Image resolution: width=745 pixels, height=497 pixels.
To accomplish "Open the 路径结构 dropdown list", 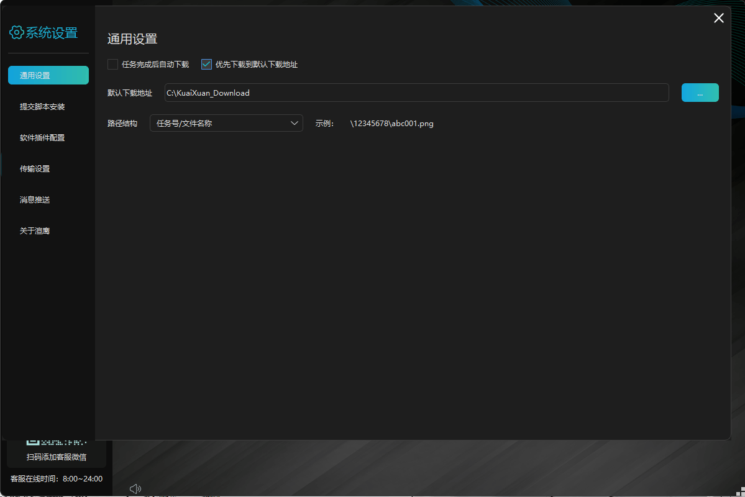I will 226,123.
